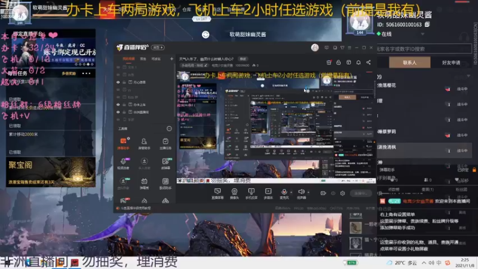
Task: Open the 敲词助手 tool icon
Action: [x=166, y=184]
